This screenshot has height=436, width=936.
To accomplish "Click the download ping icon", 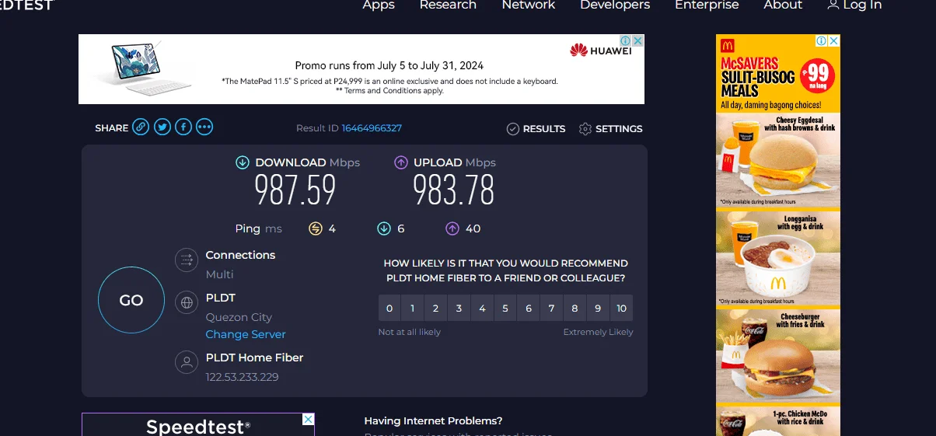I will coord(383,228).
